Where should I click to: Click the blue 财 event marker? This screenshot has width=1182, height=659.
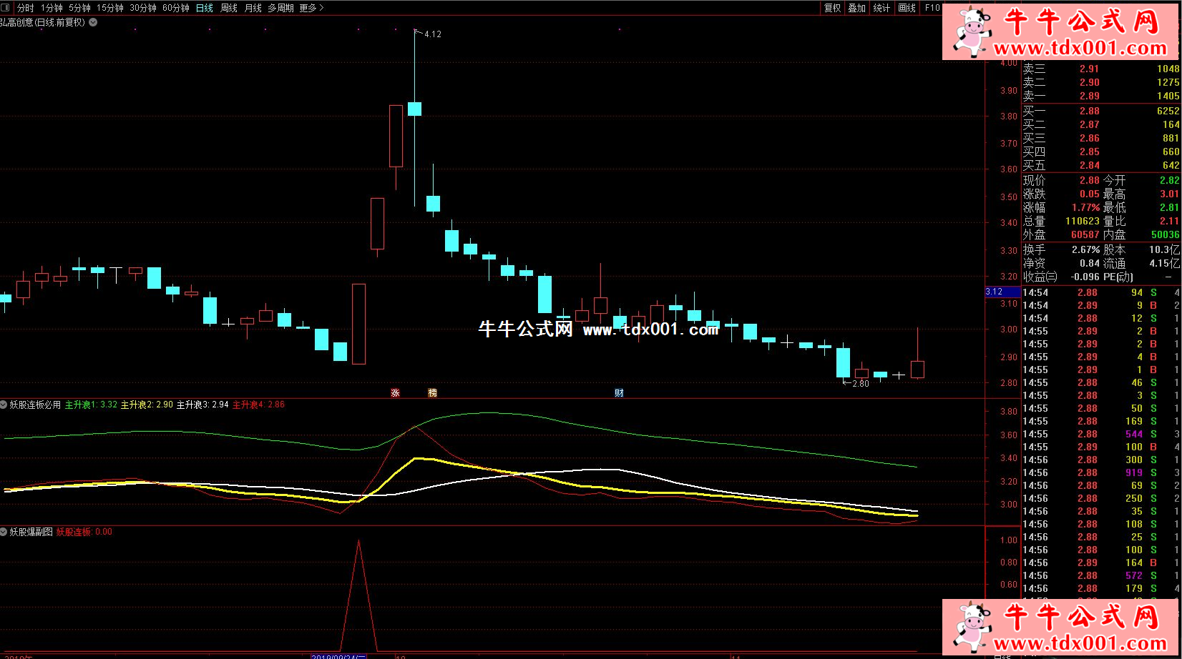(619, 392)
